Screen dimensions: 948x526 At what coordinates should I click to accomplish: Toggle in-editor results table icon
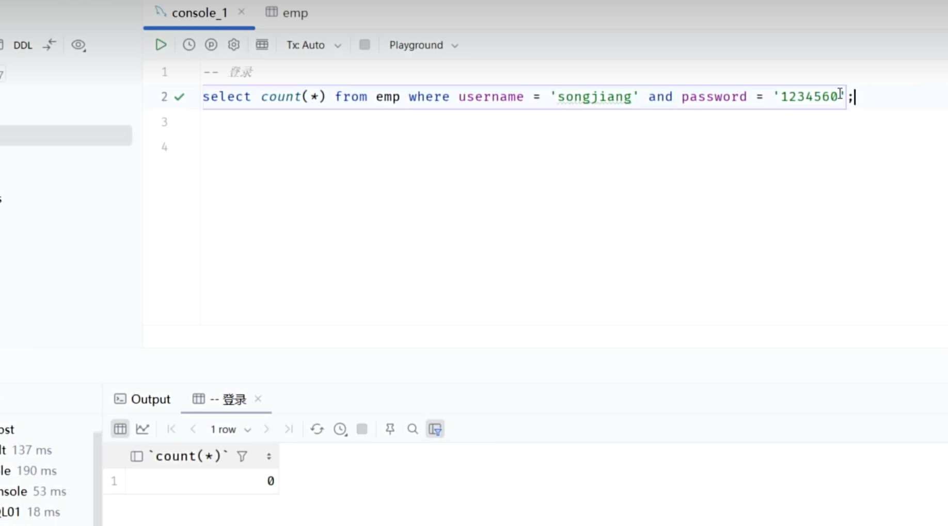(x=262, y=45)
